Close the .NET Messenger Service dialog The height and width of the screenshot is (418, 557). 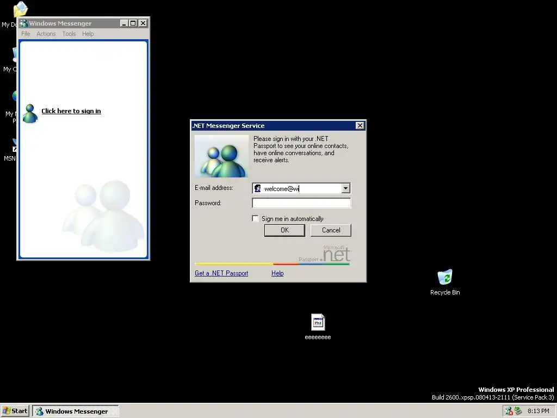(x=360, y=126)
